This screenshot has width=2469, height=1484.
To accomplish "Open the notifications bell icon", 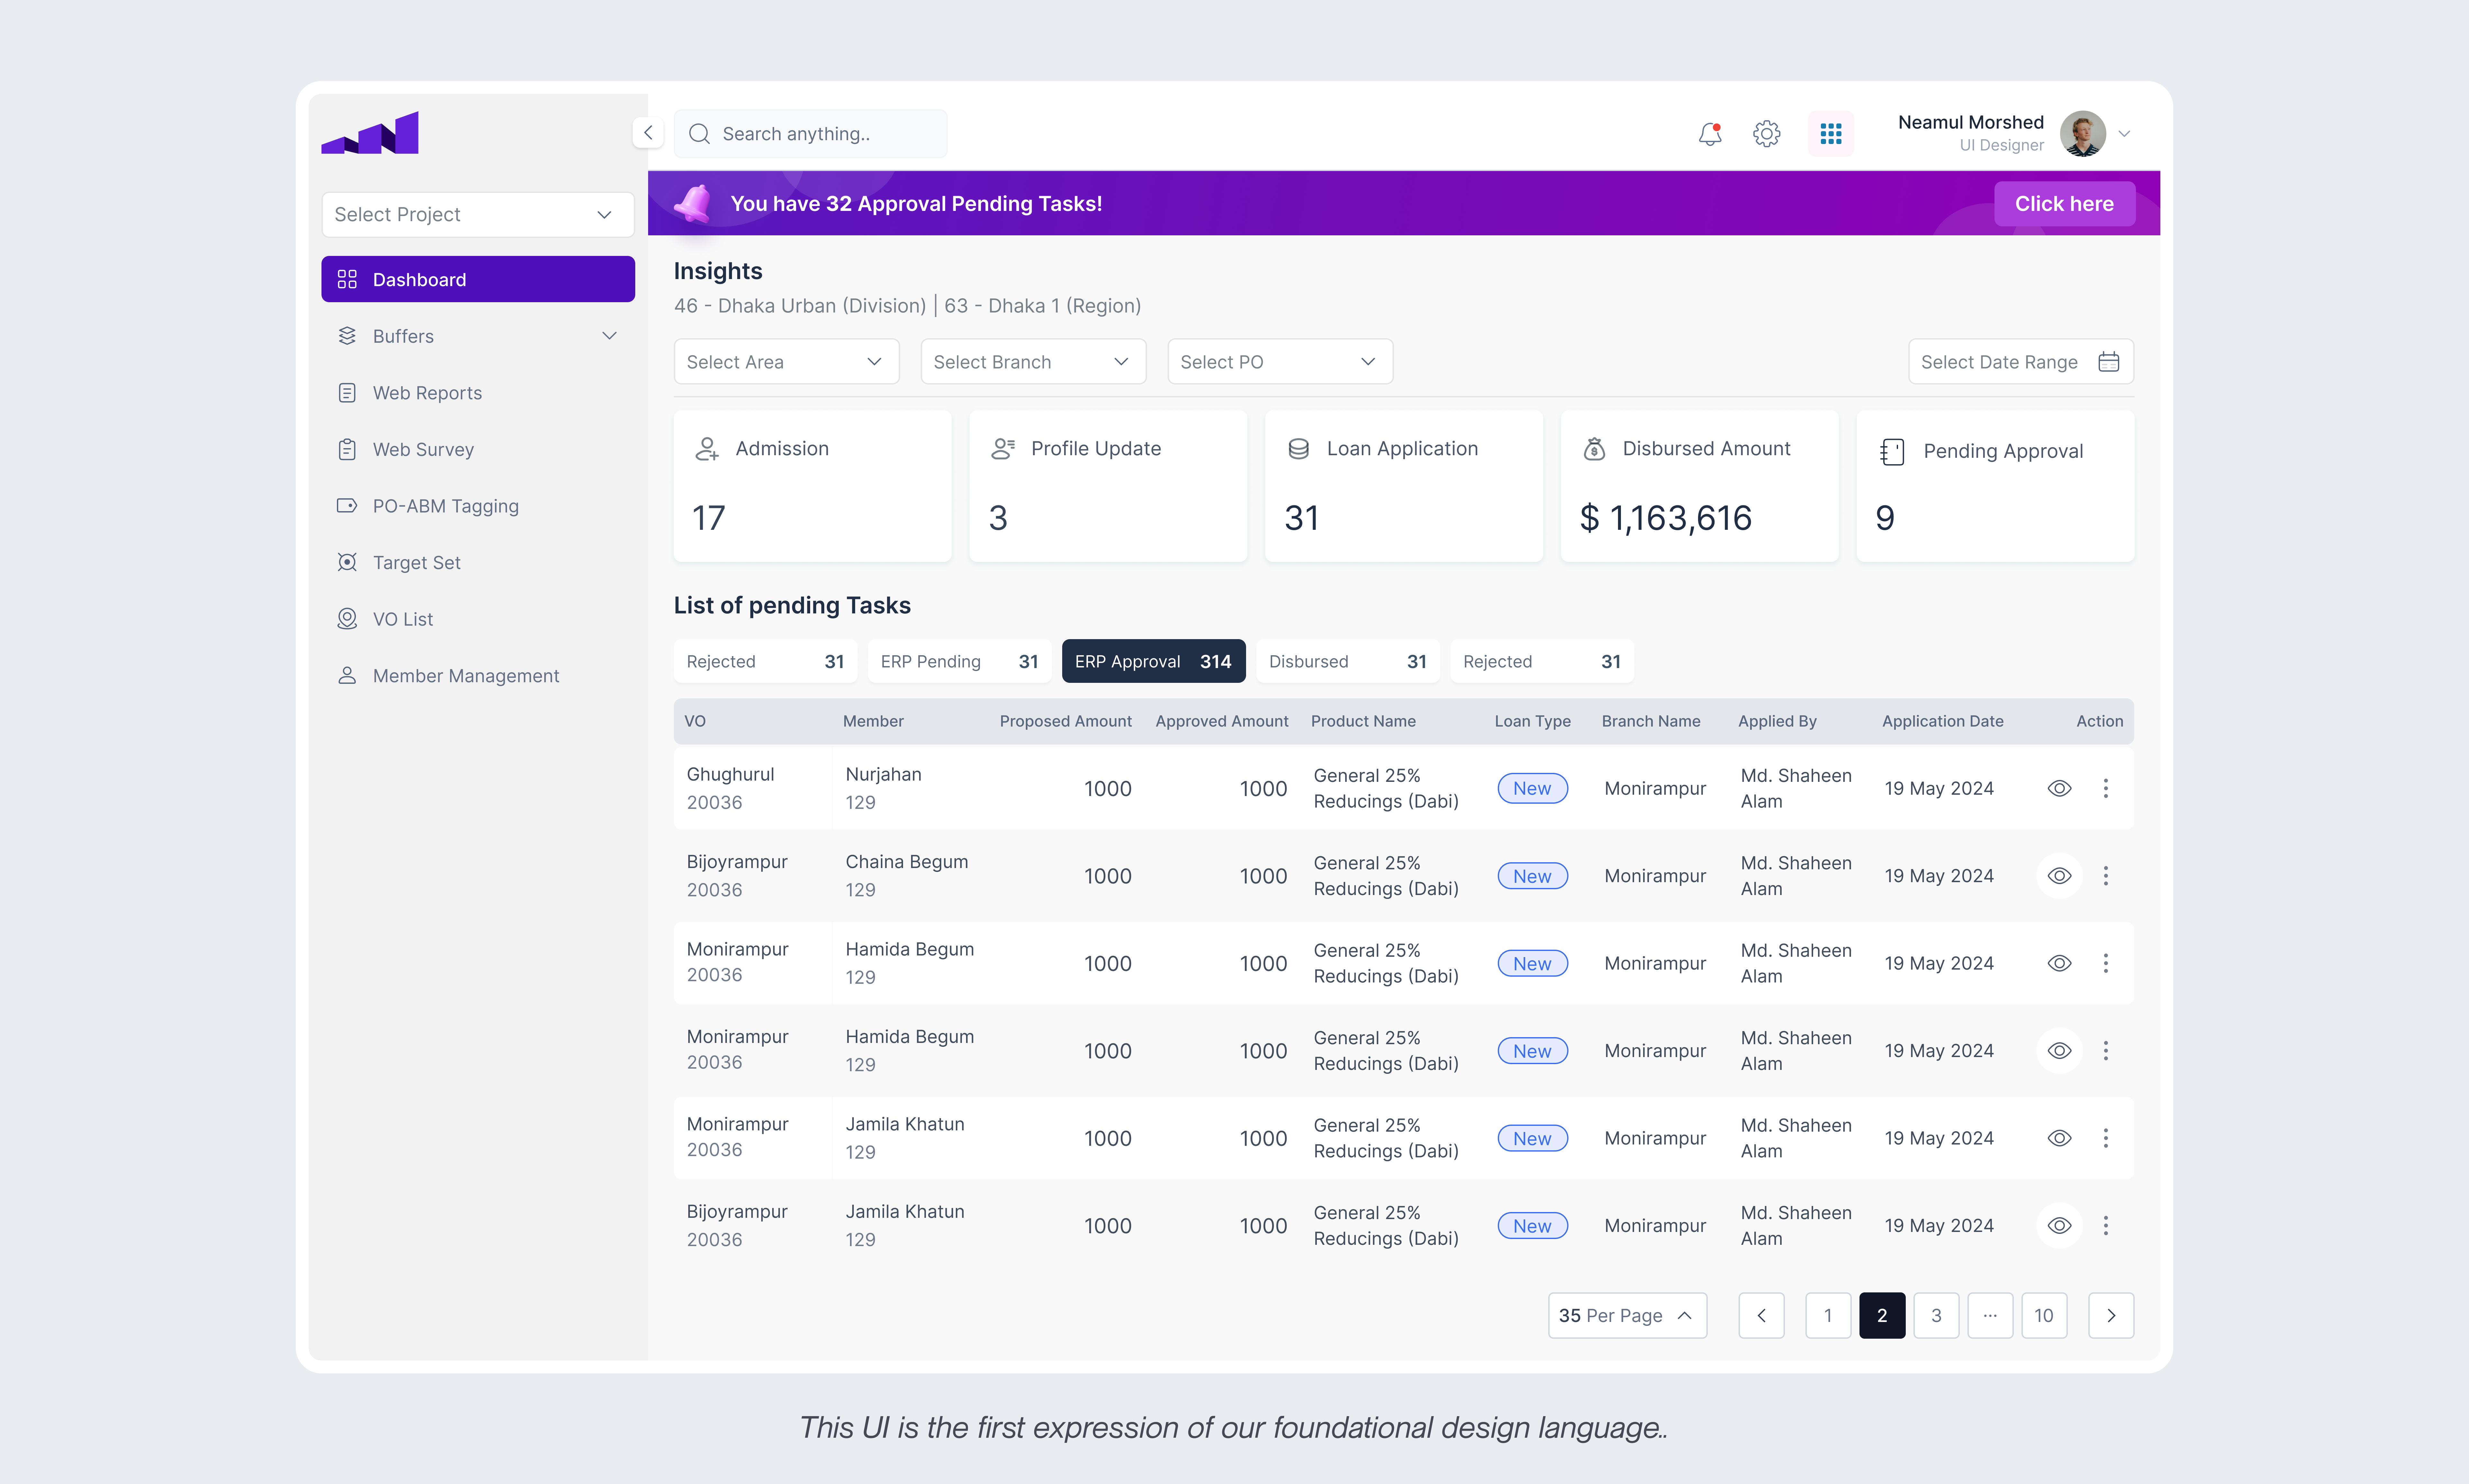I will coord(1710,133).
